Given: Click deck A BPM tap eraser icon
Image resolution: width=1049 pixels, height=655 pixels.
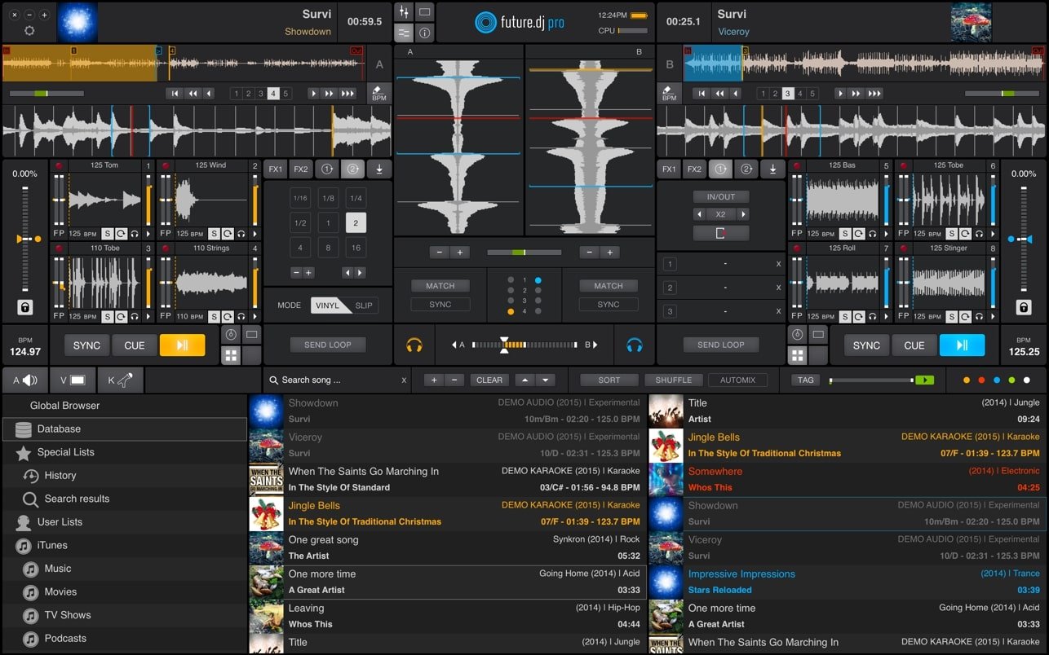Looking at the screenshot, I should click(x=379, y=93).
